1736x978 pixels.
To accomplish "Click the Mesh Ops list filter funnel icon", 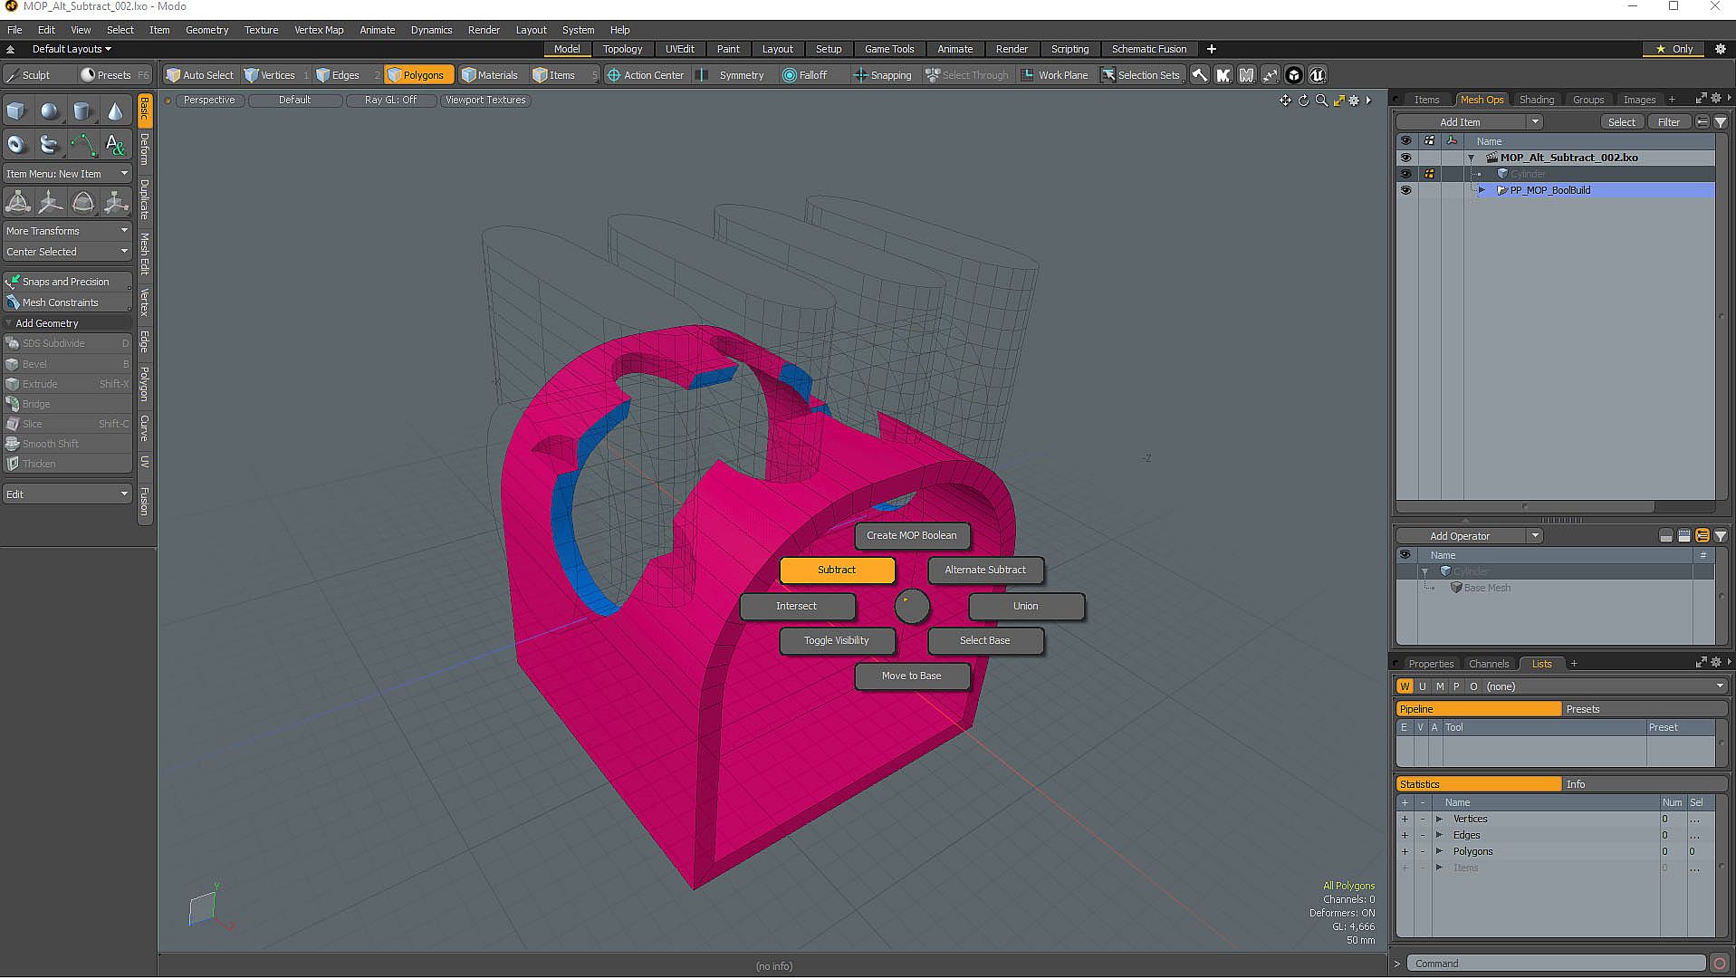I will (x=1721, y=122).
